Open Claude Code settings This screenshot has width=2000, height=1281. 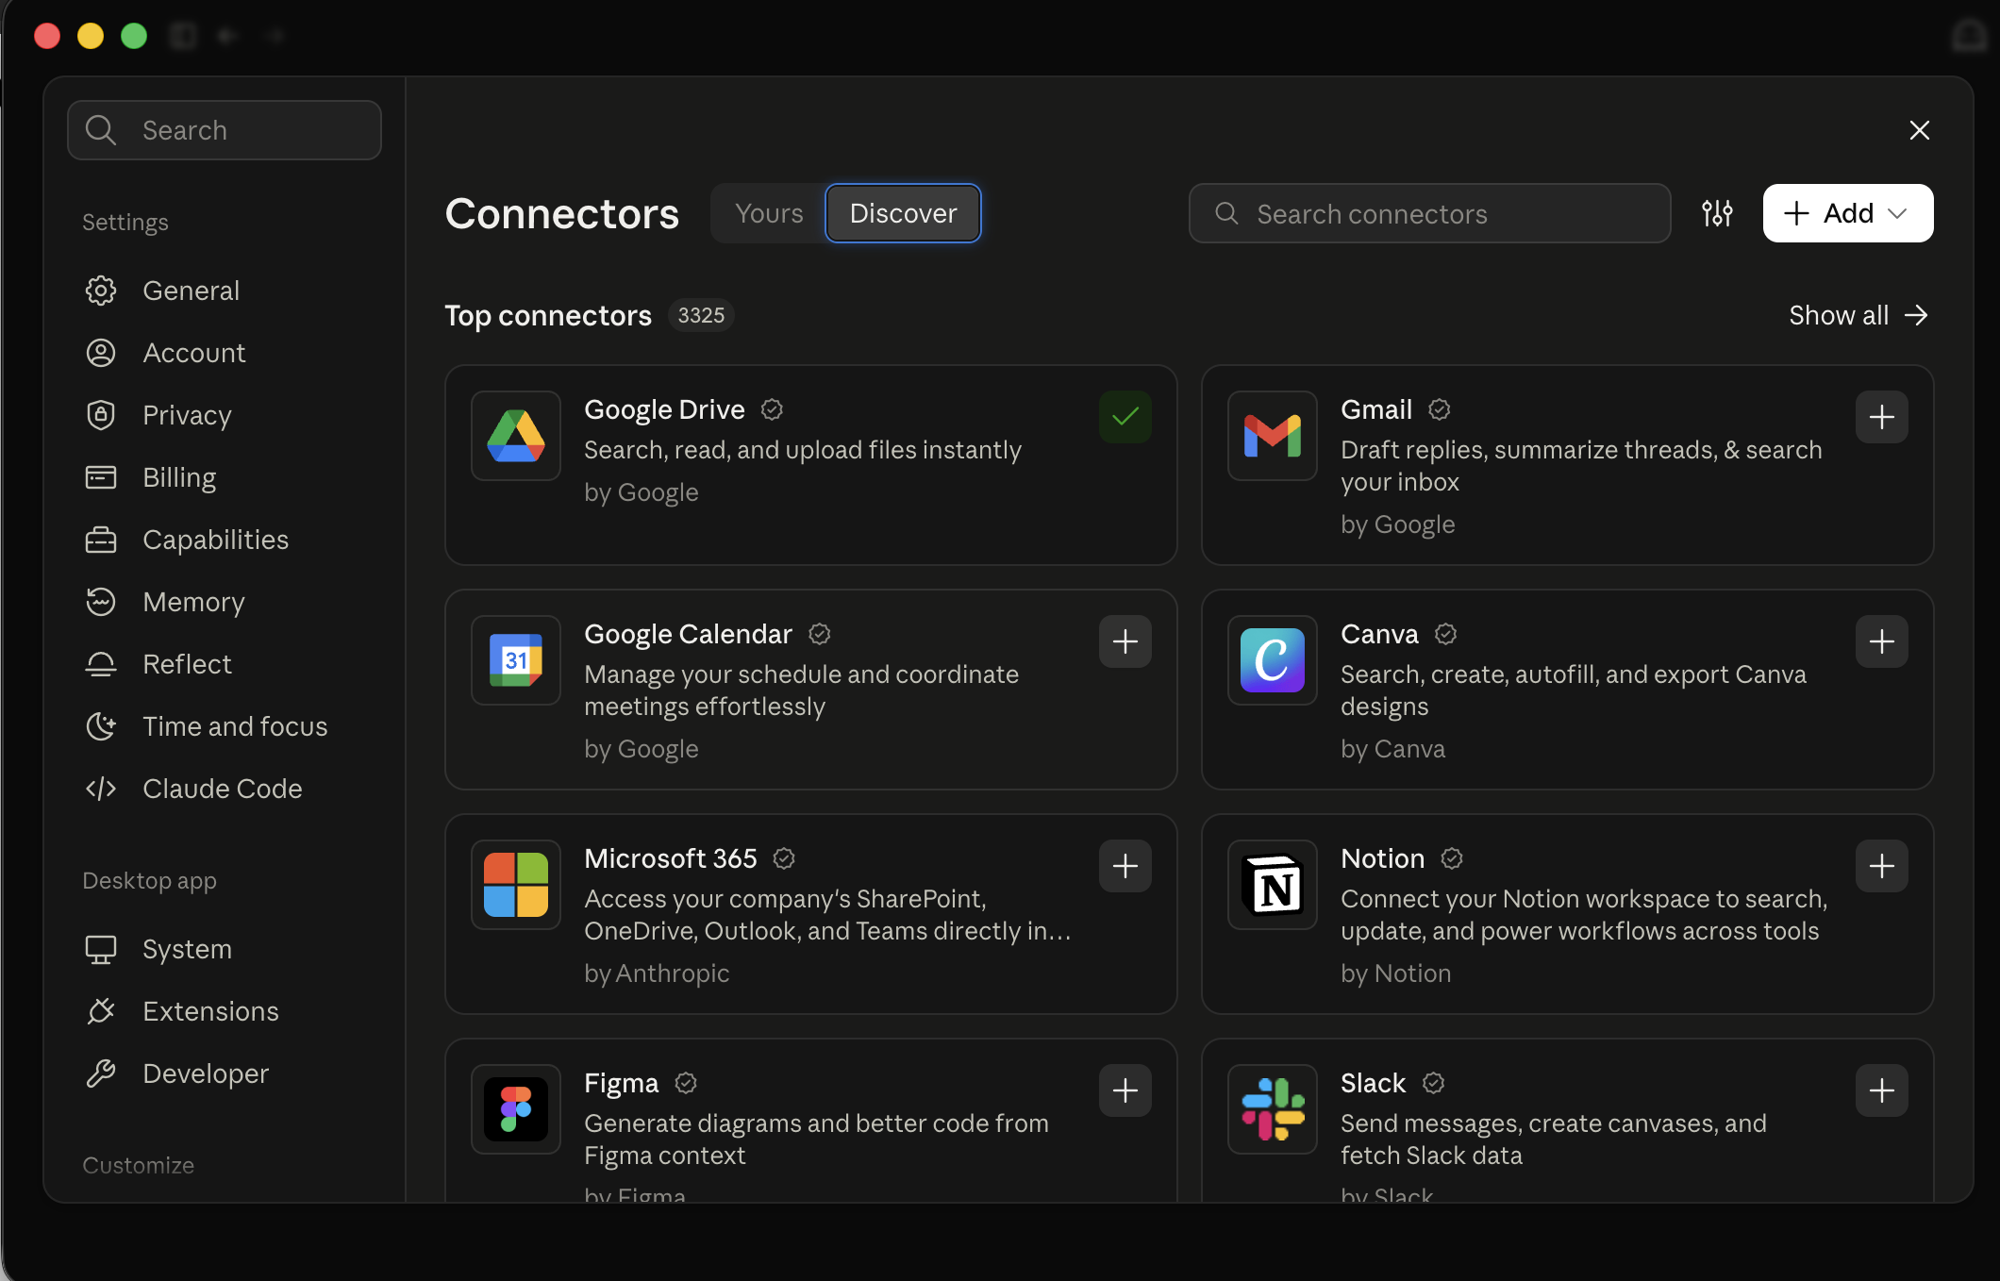(225, 789)
